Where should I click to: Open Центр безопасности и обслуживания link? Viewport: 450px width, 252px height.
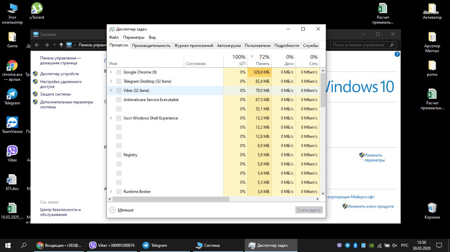click(60, 212)
